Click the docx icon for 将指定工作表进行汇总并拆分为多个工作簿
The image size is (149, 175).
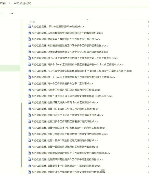point(29,90)
